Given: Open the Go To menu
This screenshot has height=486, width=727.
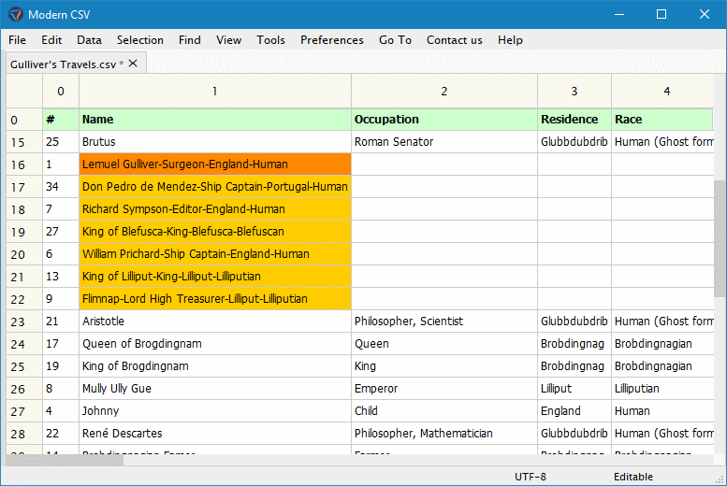Looking at the screenshot, I should click(x=395, y=40).
